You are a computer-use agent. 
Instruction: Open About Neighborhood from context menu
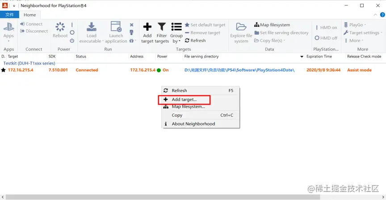tap(200, 124)
